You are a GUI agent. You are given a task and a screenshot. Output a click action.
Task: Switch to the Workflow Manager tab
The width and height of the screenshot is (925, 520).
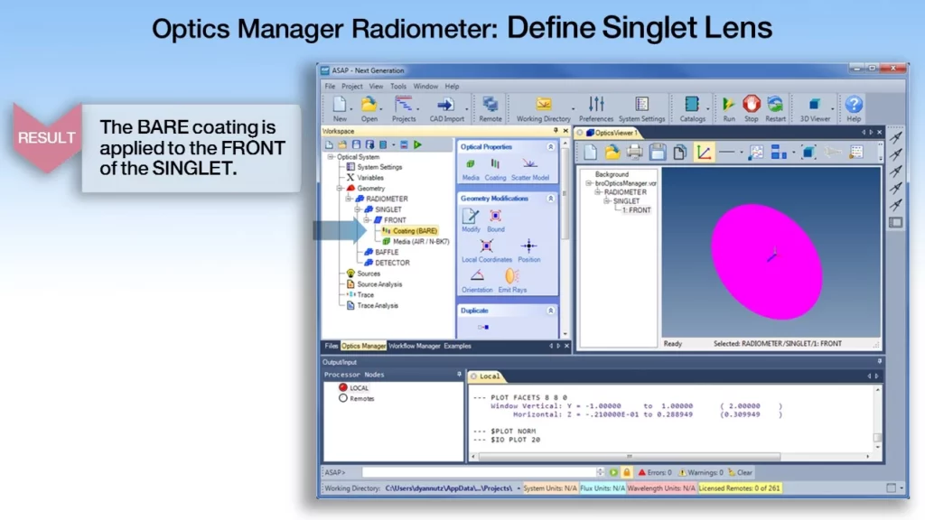(415, 346)
